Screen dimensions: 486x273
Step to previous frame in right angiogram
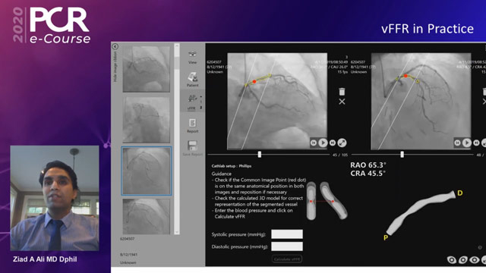click(x=457, y=143)
